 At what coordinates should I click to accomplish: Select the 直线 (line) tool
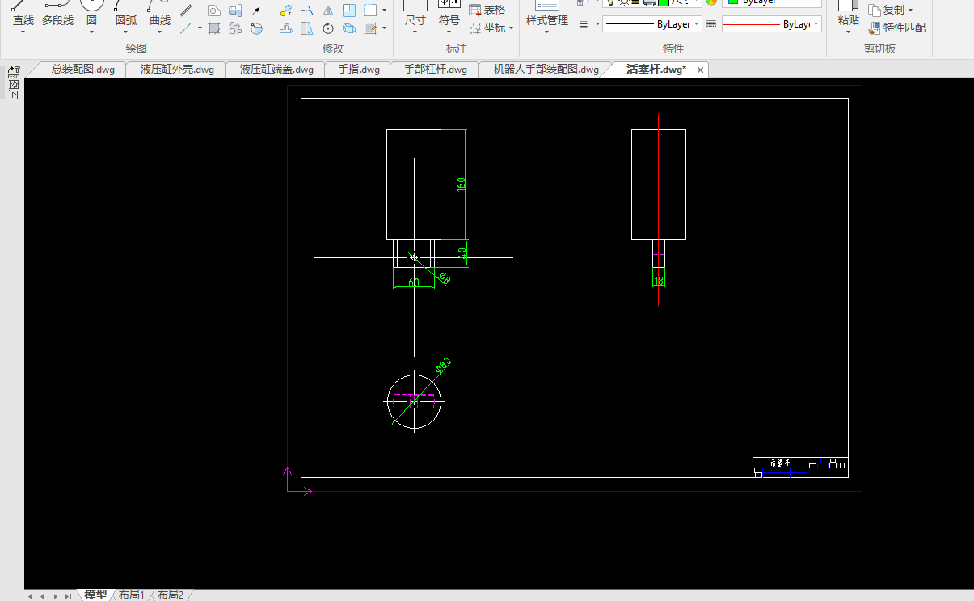23,15
